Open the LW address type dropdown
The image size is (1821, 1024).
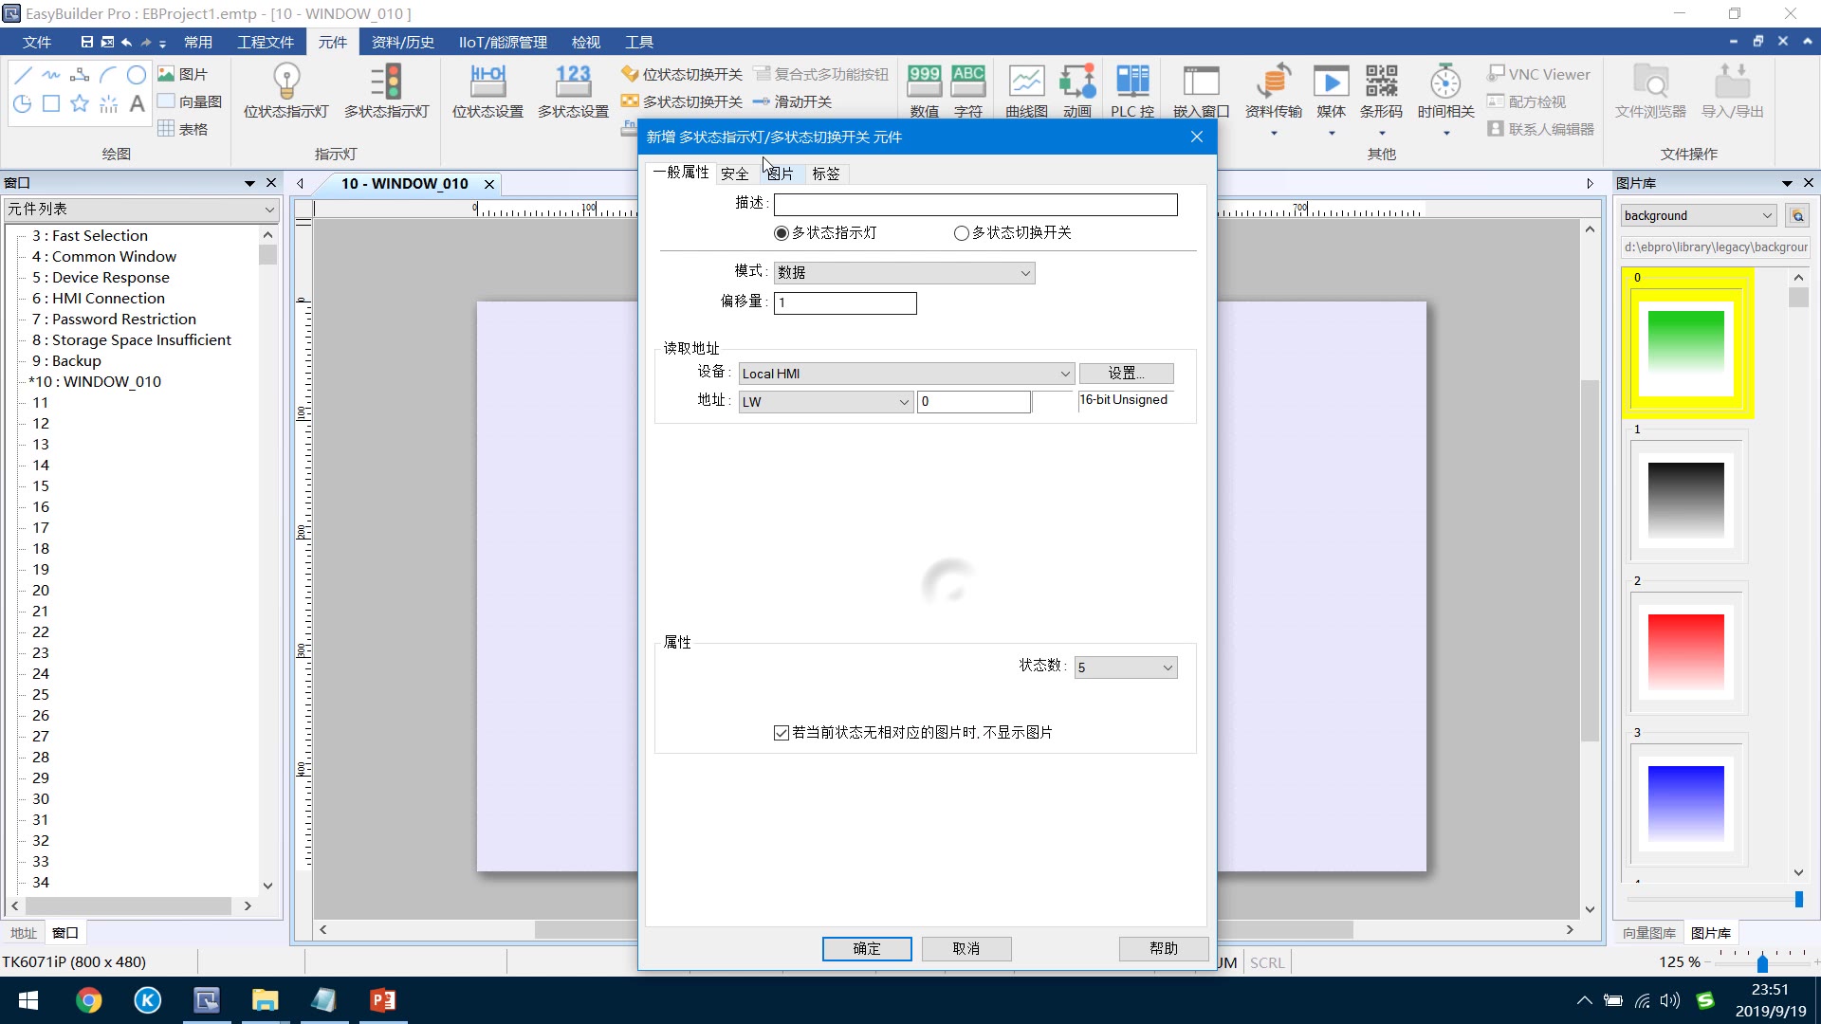(x=825, y=402)
